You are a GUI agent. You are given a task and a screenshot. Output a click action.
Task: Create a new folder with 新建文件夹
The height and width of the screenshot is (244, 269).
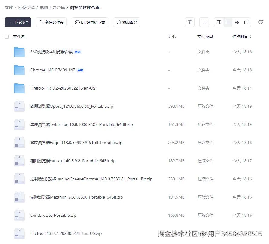tap(51, 22)
